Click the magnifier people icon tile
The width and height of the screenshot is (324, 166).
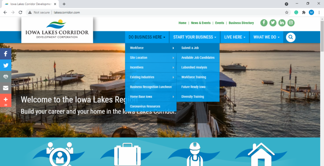point(59,154)
